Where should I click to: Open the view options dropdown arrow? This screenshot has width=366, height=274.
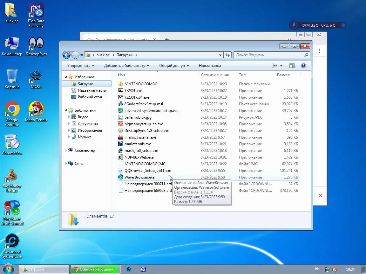[281, 66]
